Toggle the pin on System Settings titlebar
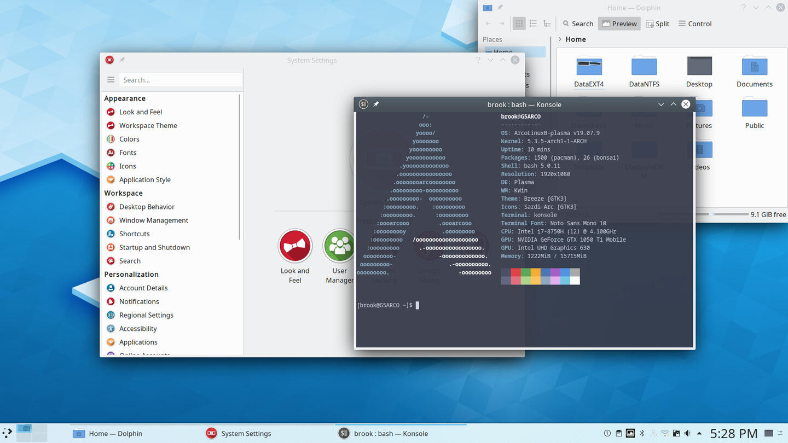The height and width of the screenshot is (443, 788). 122,60
